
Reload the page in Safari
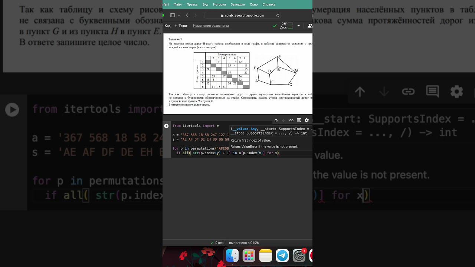(x=278, y=15)
